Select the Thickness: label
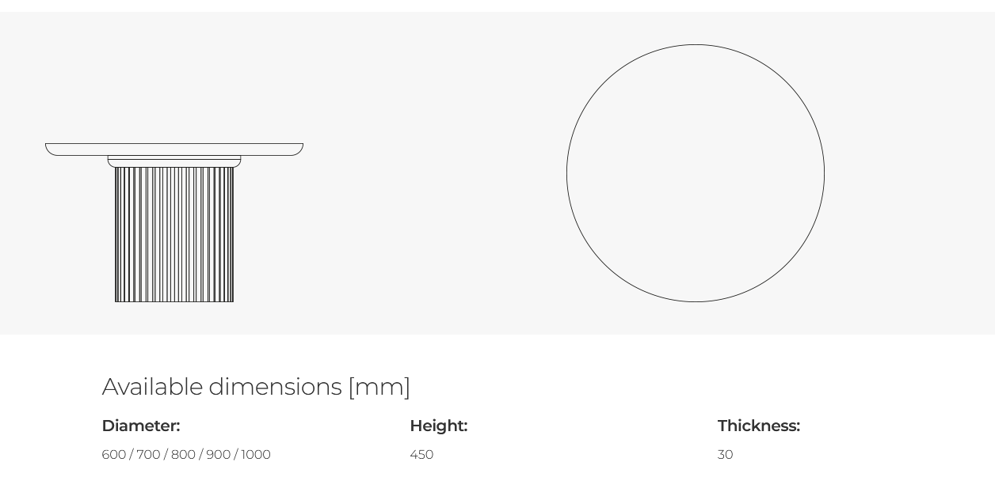The width and height of the screenshot is (995, 477). (759, 426)
